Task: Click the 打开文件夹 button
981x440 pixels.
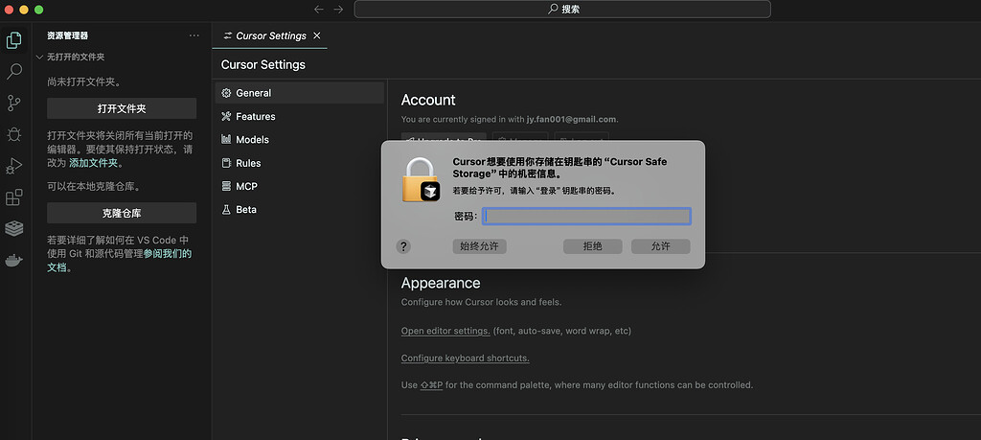Action: tap(122, 108)
